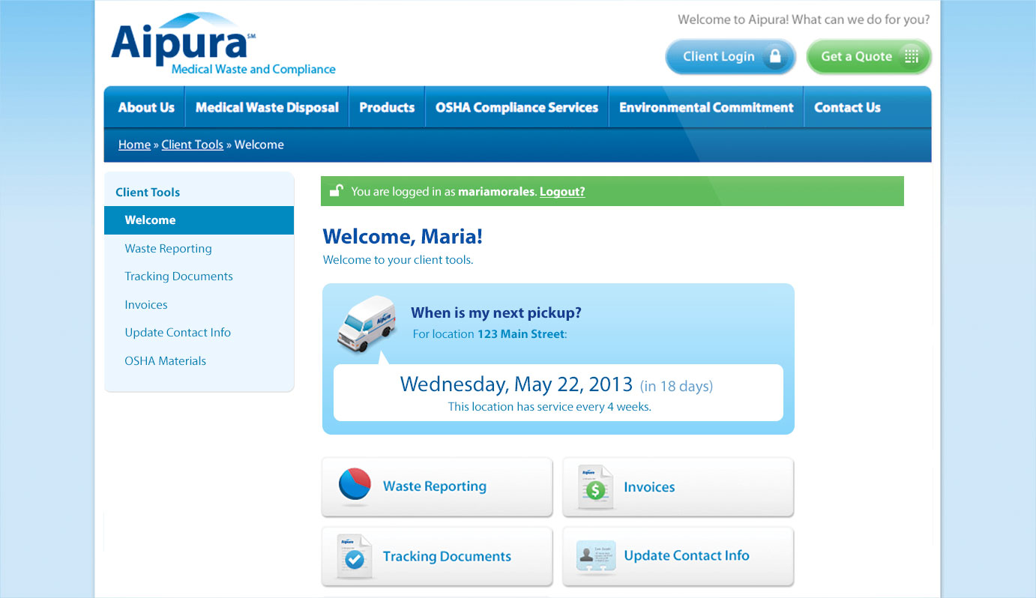1036x598 pixels.
Task: Follow the Home breadcrumb link
Action: (x=134, y=145)
